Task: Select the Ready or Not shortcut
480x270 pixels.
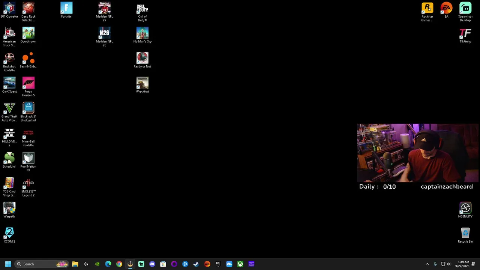Action: click(142, 60)
